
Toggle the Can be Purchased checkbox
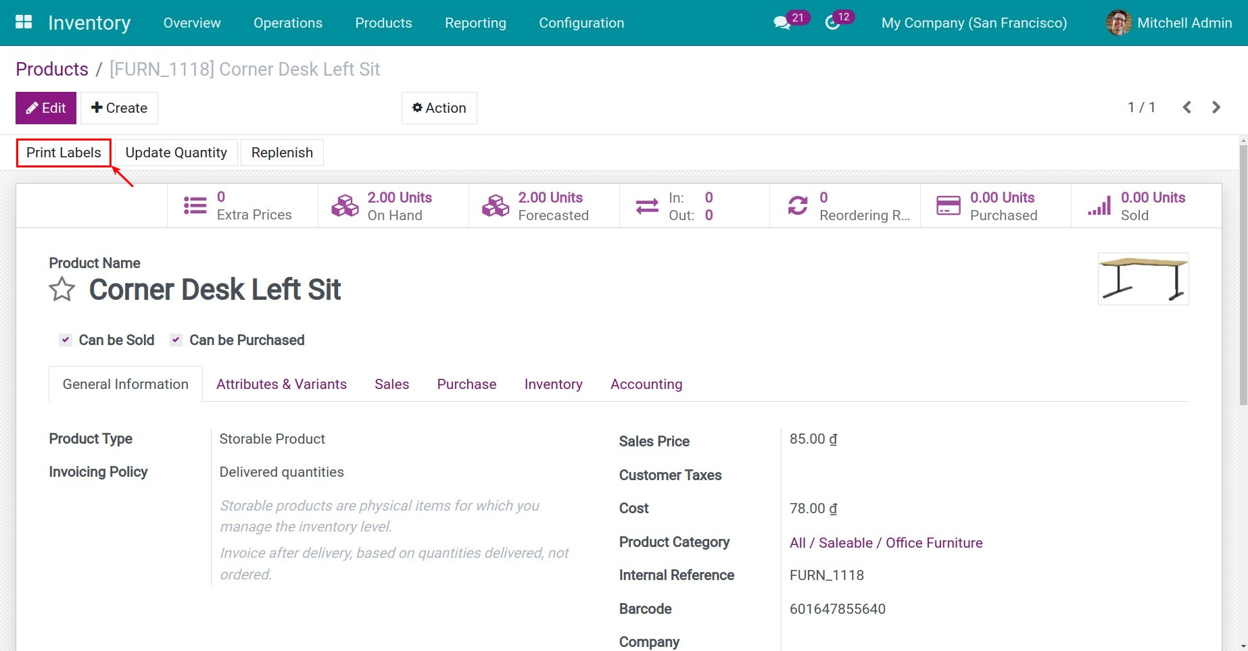coord(176,340)
